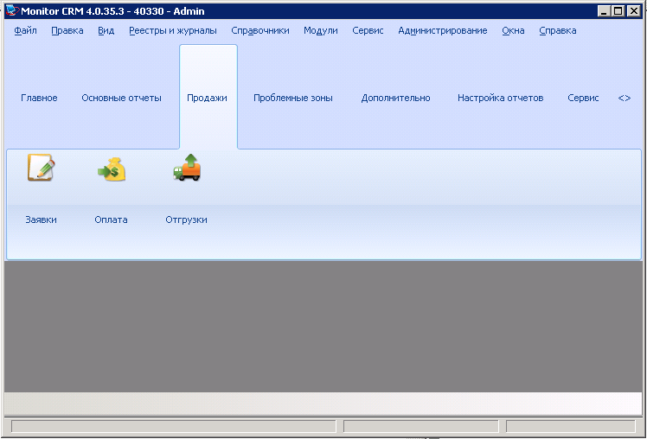Expand the Справочники menu
647x439 pixels.
[259, 30]
